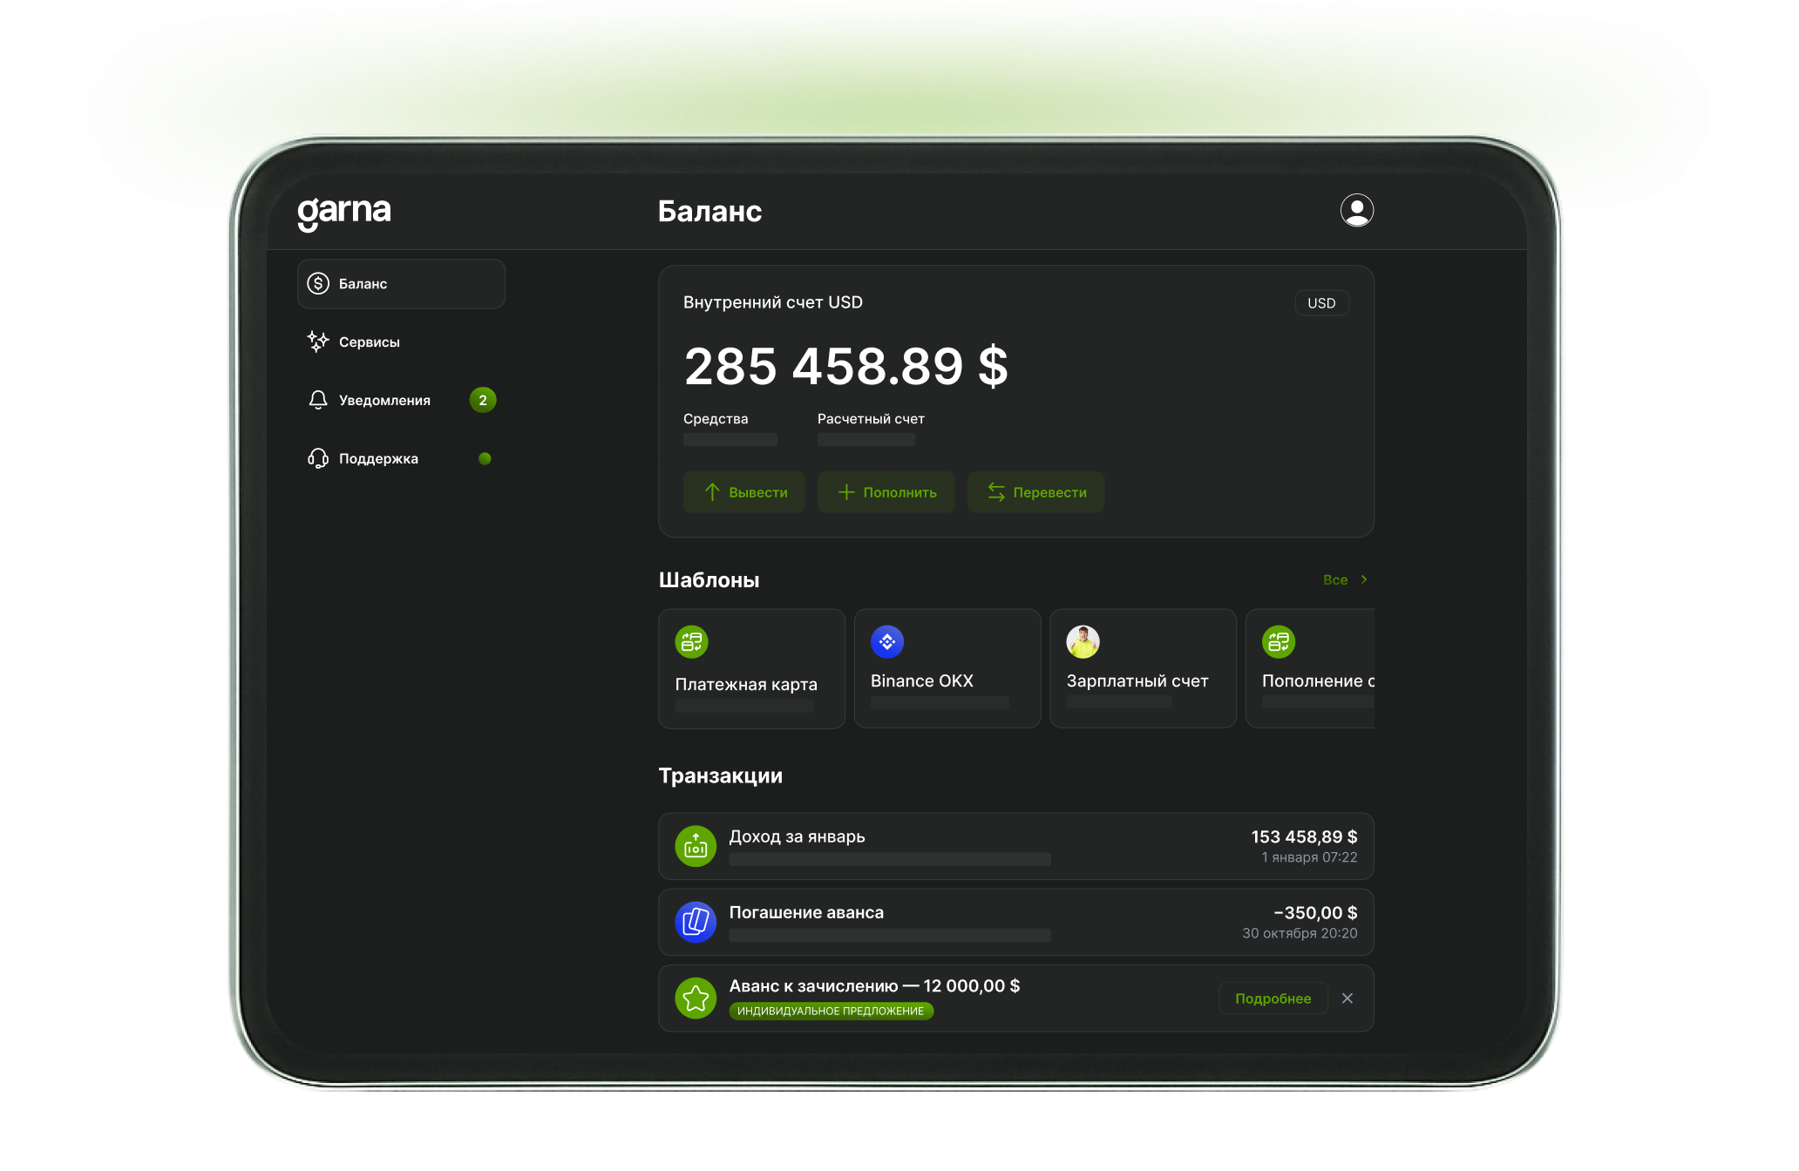Image resolution: width=1799 pixels, height=1171 pixels.
Task: Click the green Поддержка online status dot
Action: [485, 458]
